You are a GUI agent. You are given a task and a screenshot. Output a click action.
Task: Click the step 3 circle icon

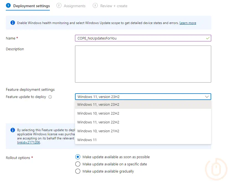click(x=95, y=6)
